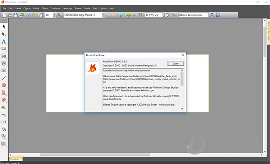Select the paint bucket fill tool
The height and width of the screenshot is (164, 270).
coord(4,129)
